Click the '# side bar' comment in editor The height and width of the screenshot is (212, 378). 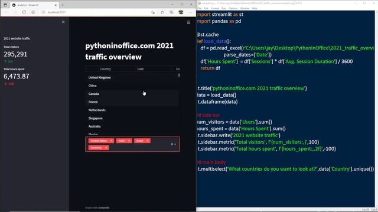[x=208, y=115]
